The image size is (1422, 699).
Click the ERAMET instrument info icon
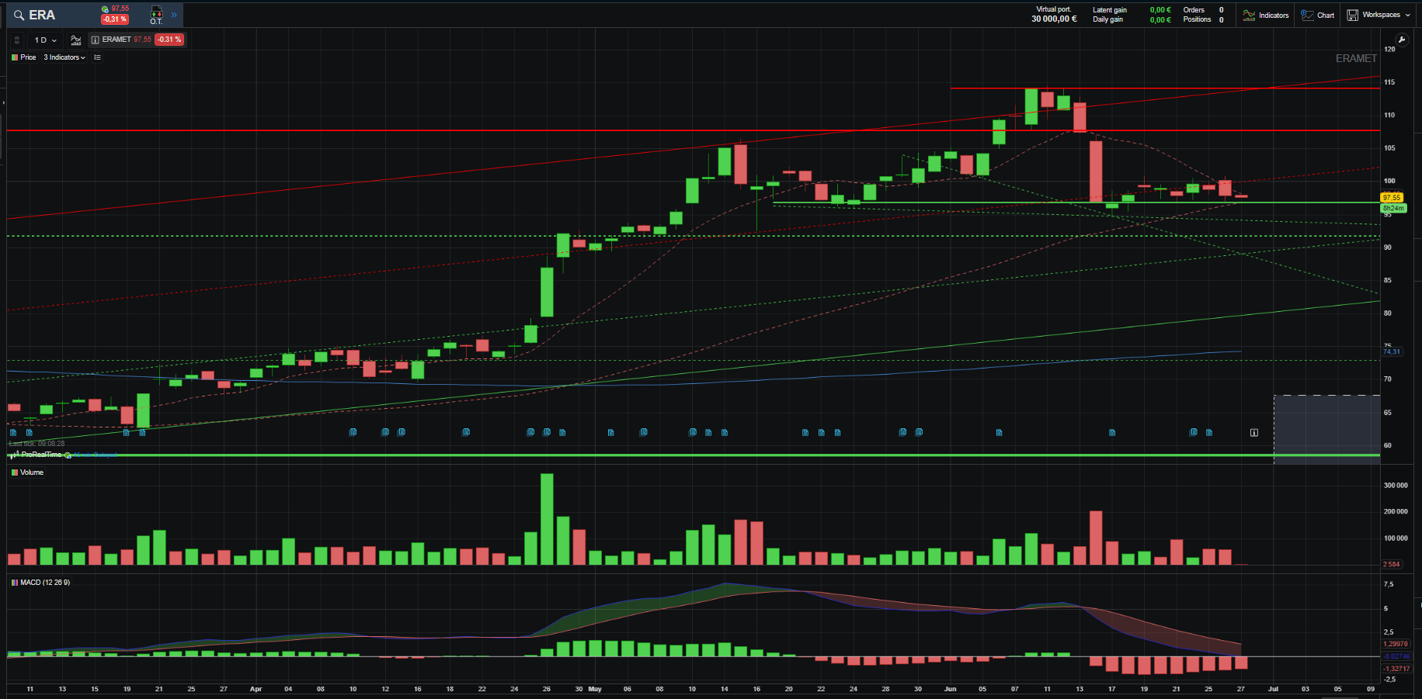[x=95, y=40]
